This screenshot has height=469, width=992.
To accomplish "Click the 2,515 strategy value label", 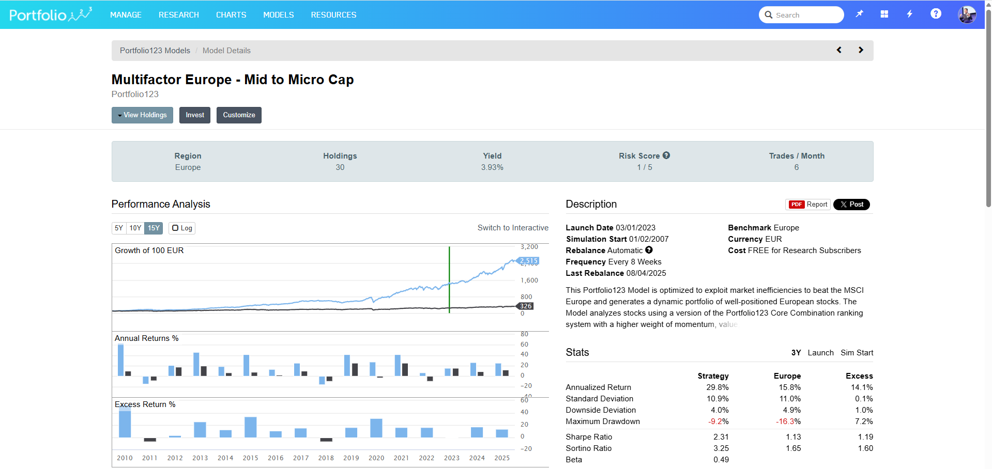I will (x=529, y=261).
